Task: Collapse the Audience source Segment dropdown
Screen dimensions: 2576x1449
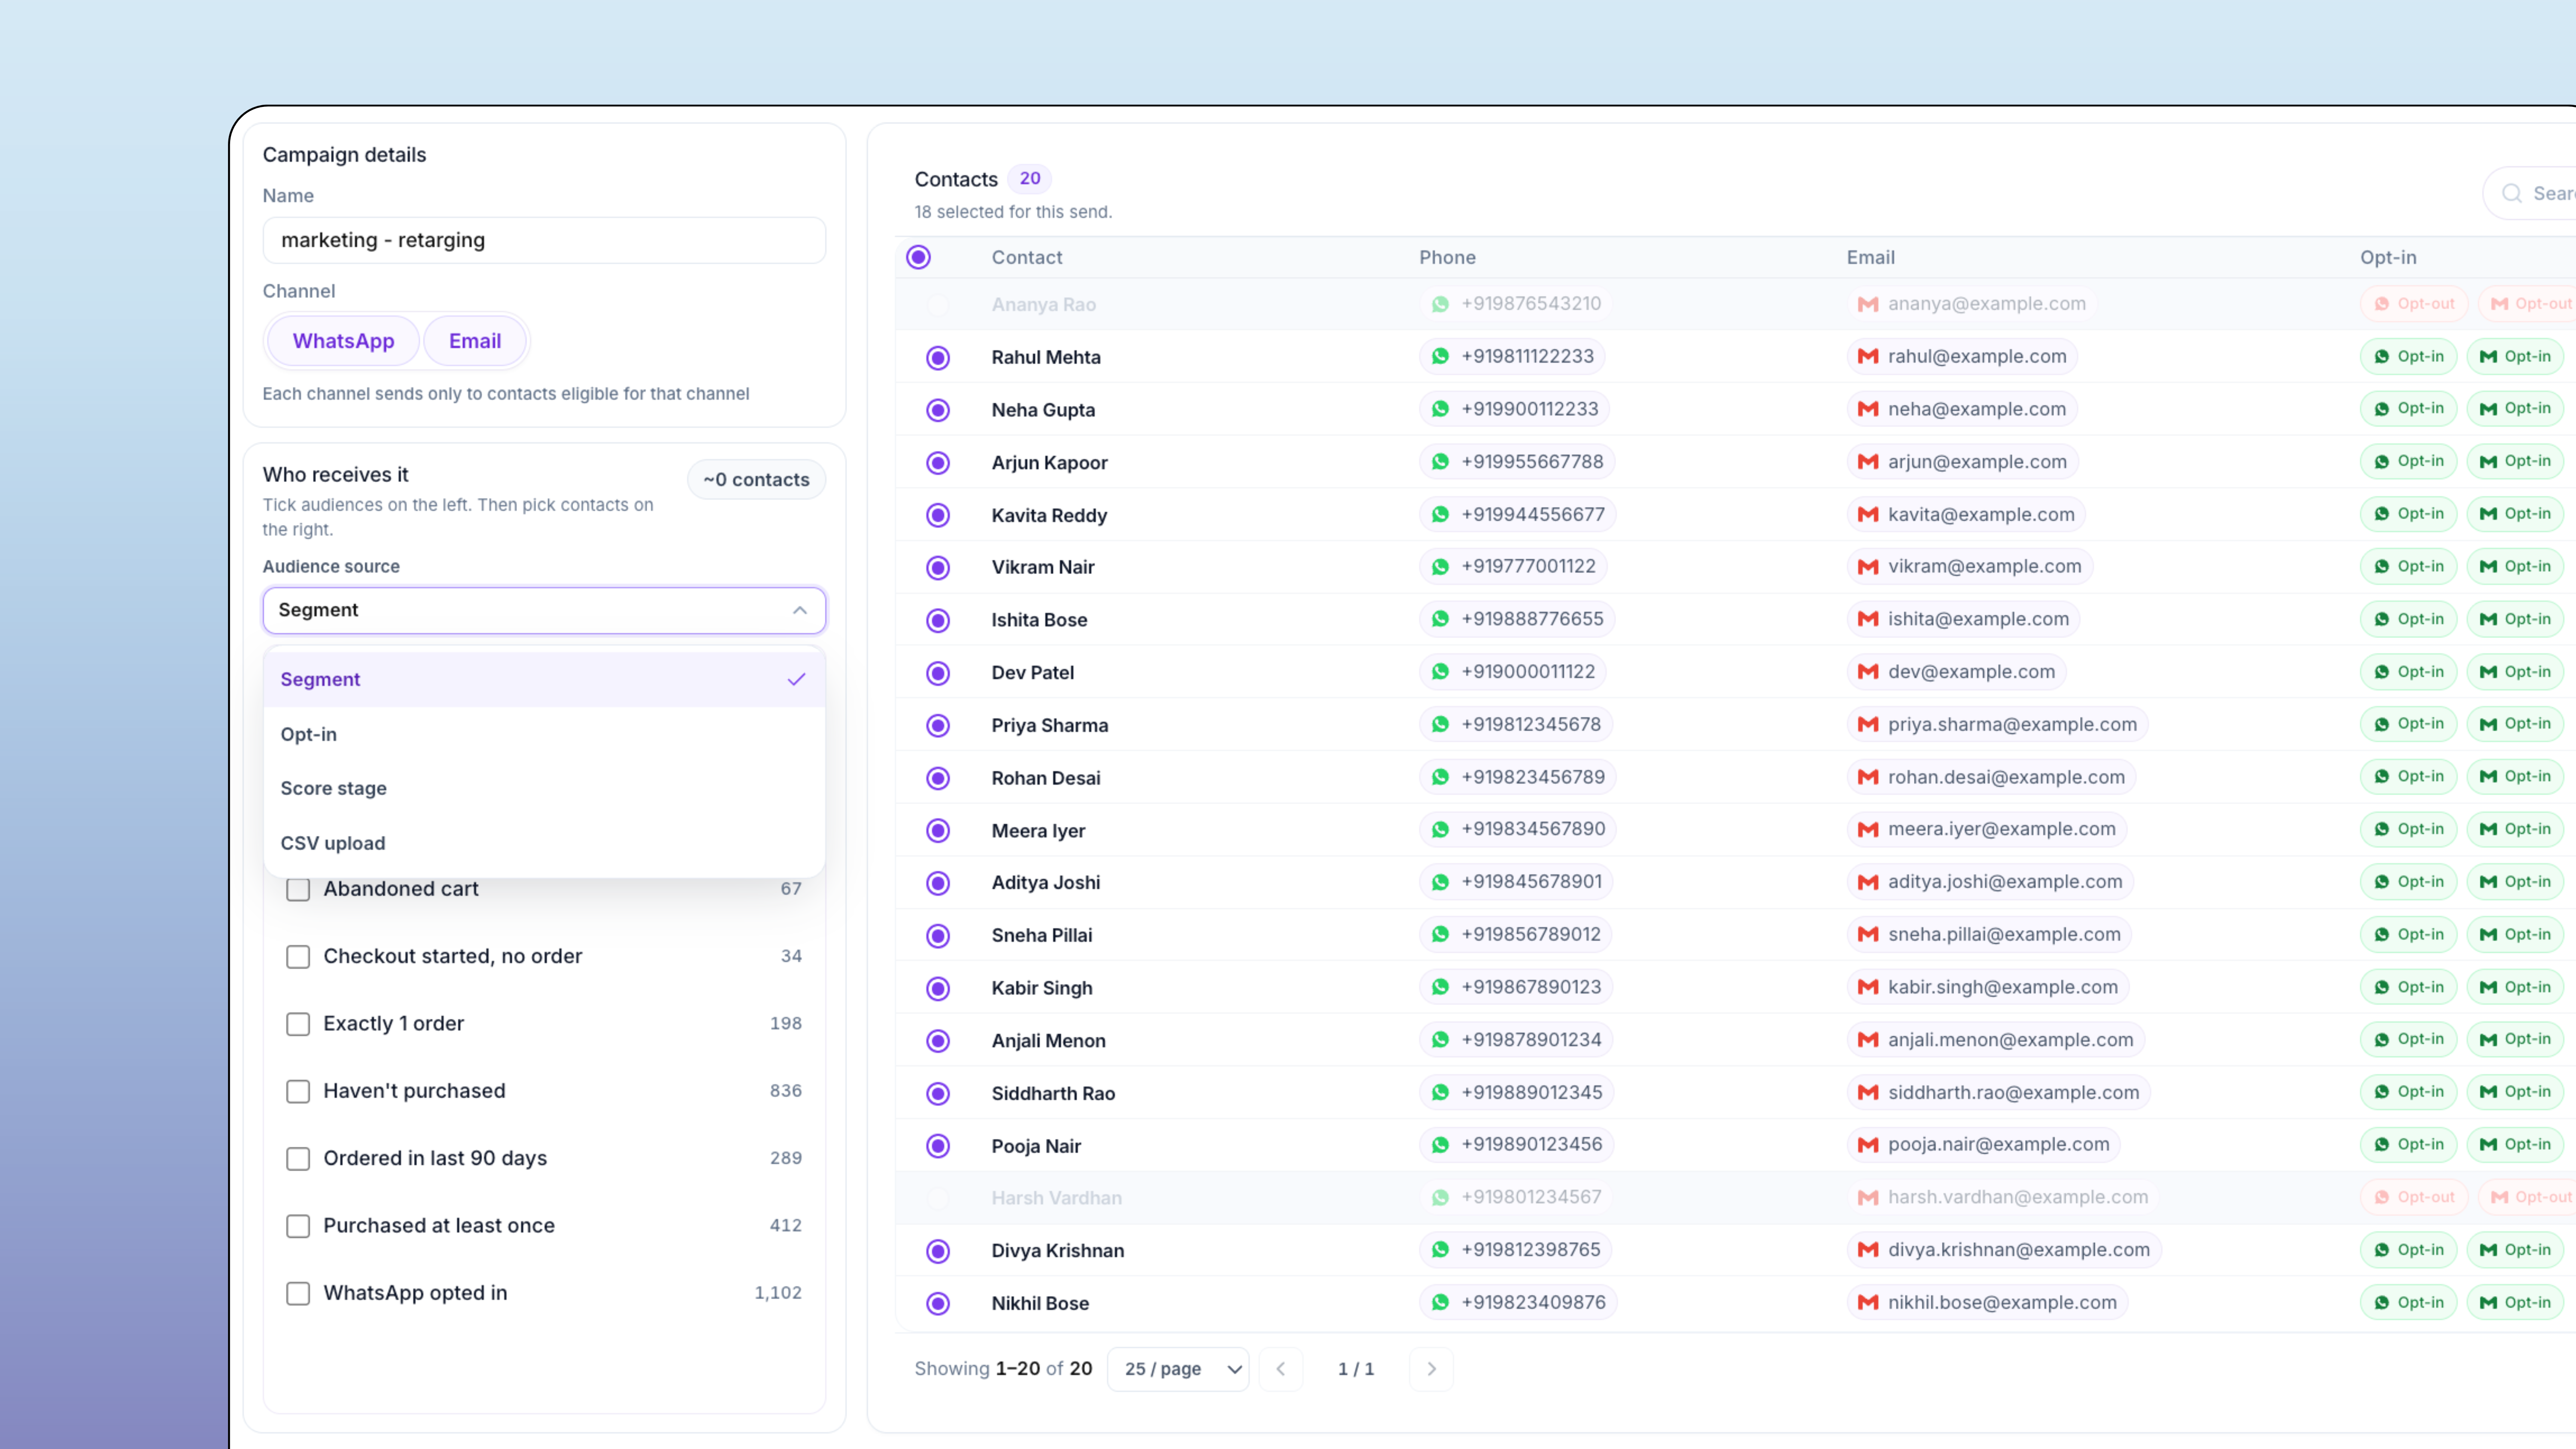Action: click(x=544, y=610)
